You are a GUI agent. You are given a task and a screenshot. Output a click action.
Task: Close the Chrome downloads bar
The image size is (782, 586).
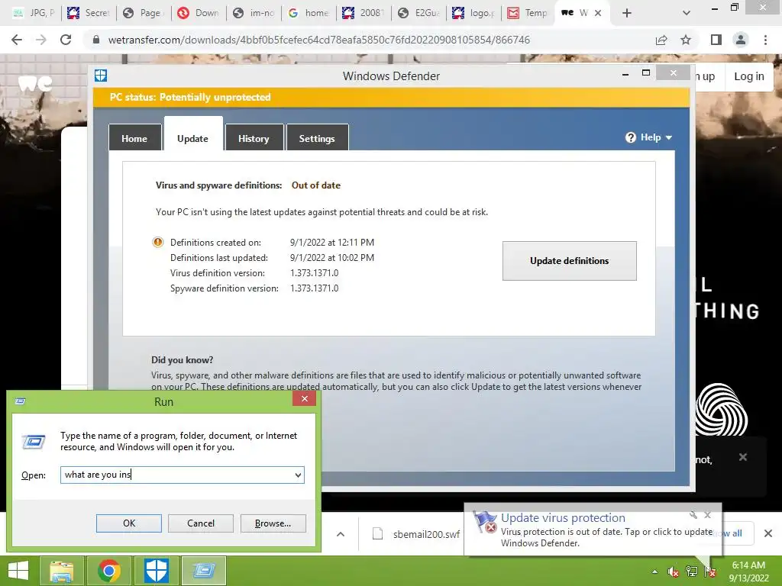pyautogui.click(x=768, y=533)
